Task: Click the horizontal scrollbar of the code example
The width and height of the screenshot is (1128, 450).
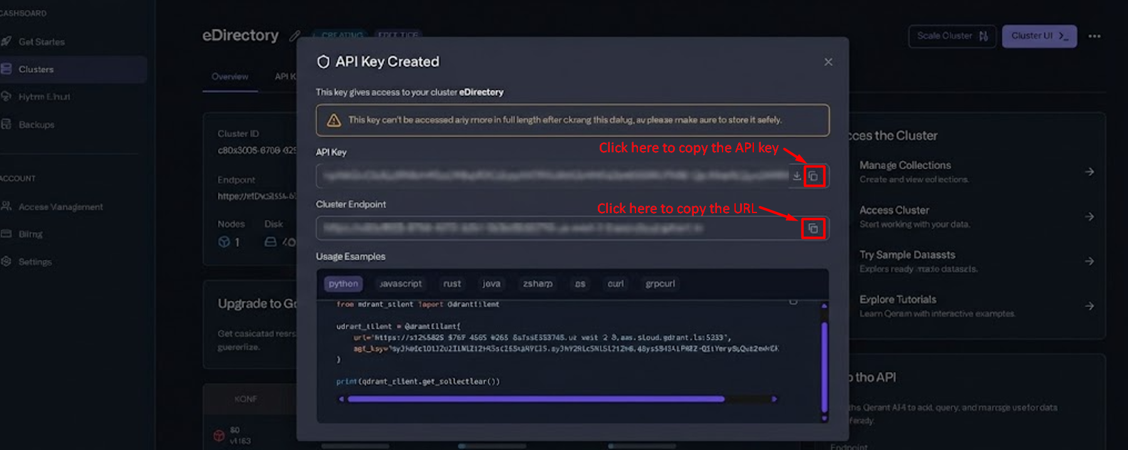Action: (536, 399)
